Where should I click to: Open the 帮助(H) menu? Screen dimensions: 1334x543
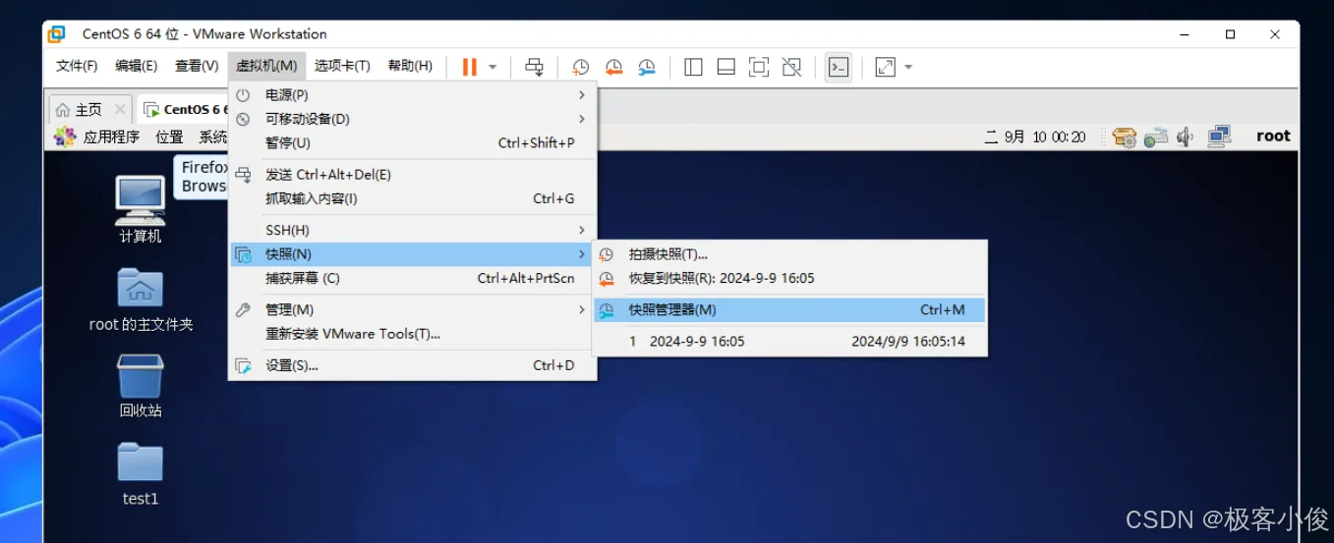tap(410, 66)
